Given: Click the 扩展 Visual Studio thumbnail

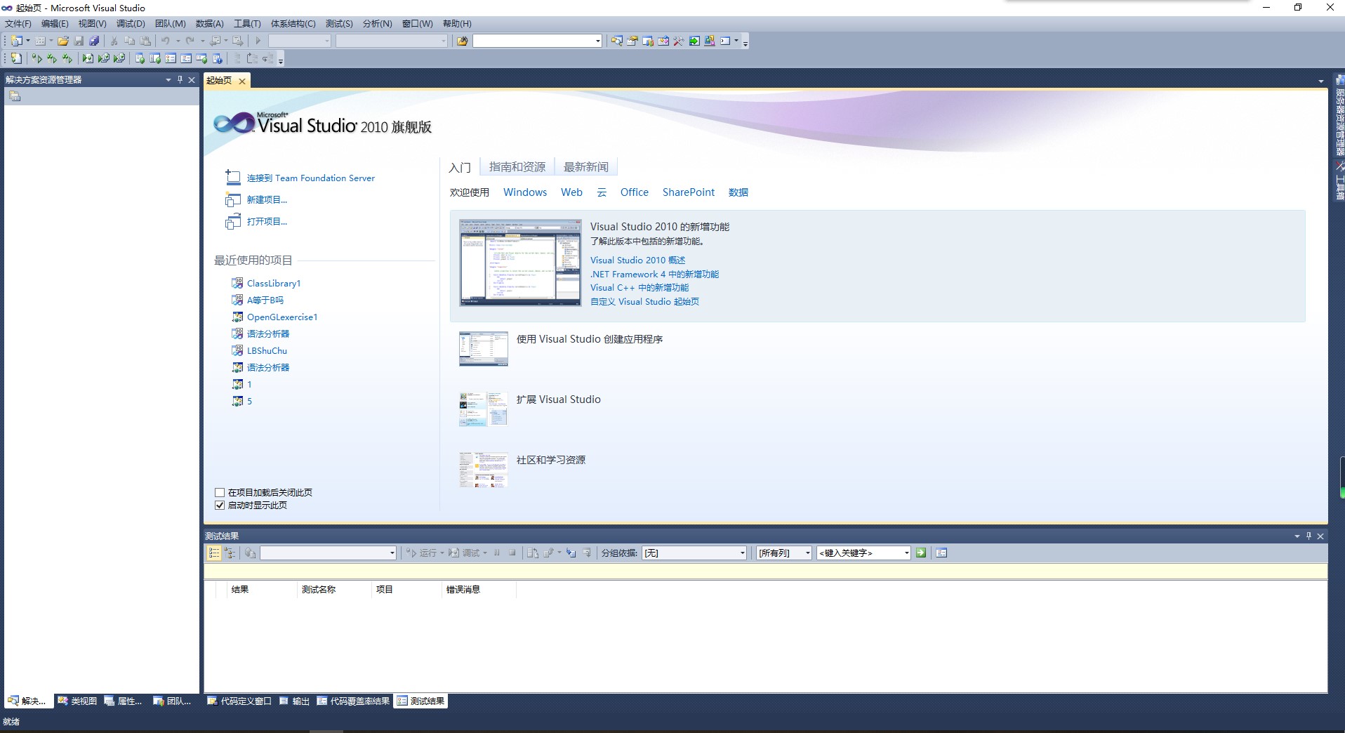Looking at the screenshot, I should pyautogui.click(x=484, y=409).
